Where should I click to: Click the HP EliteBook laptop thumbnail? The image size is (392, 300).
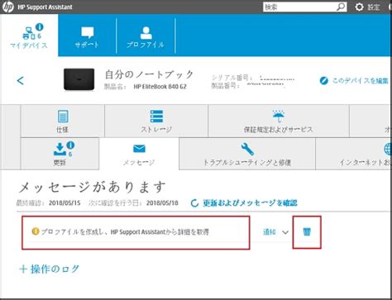click(79, 79)
